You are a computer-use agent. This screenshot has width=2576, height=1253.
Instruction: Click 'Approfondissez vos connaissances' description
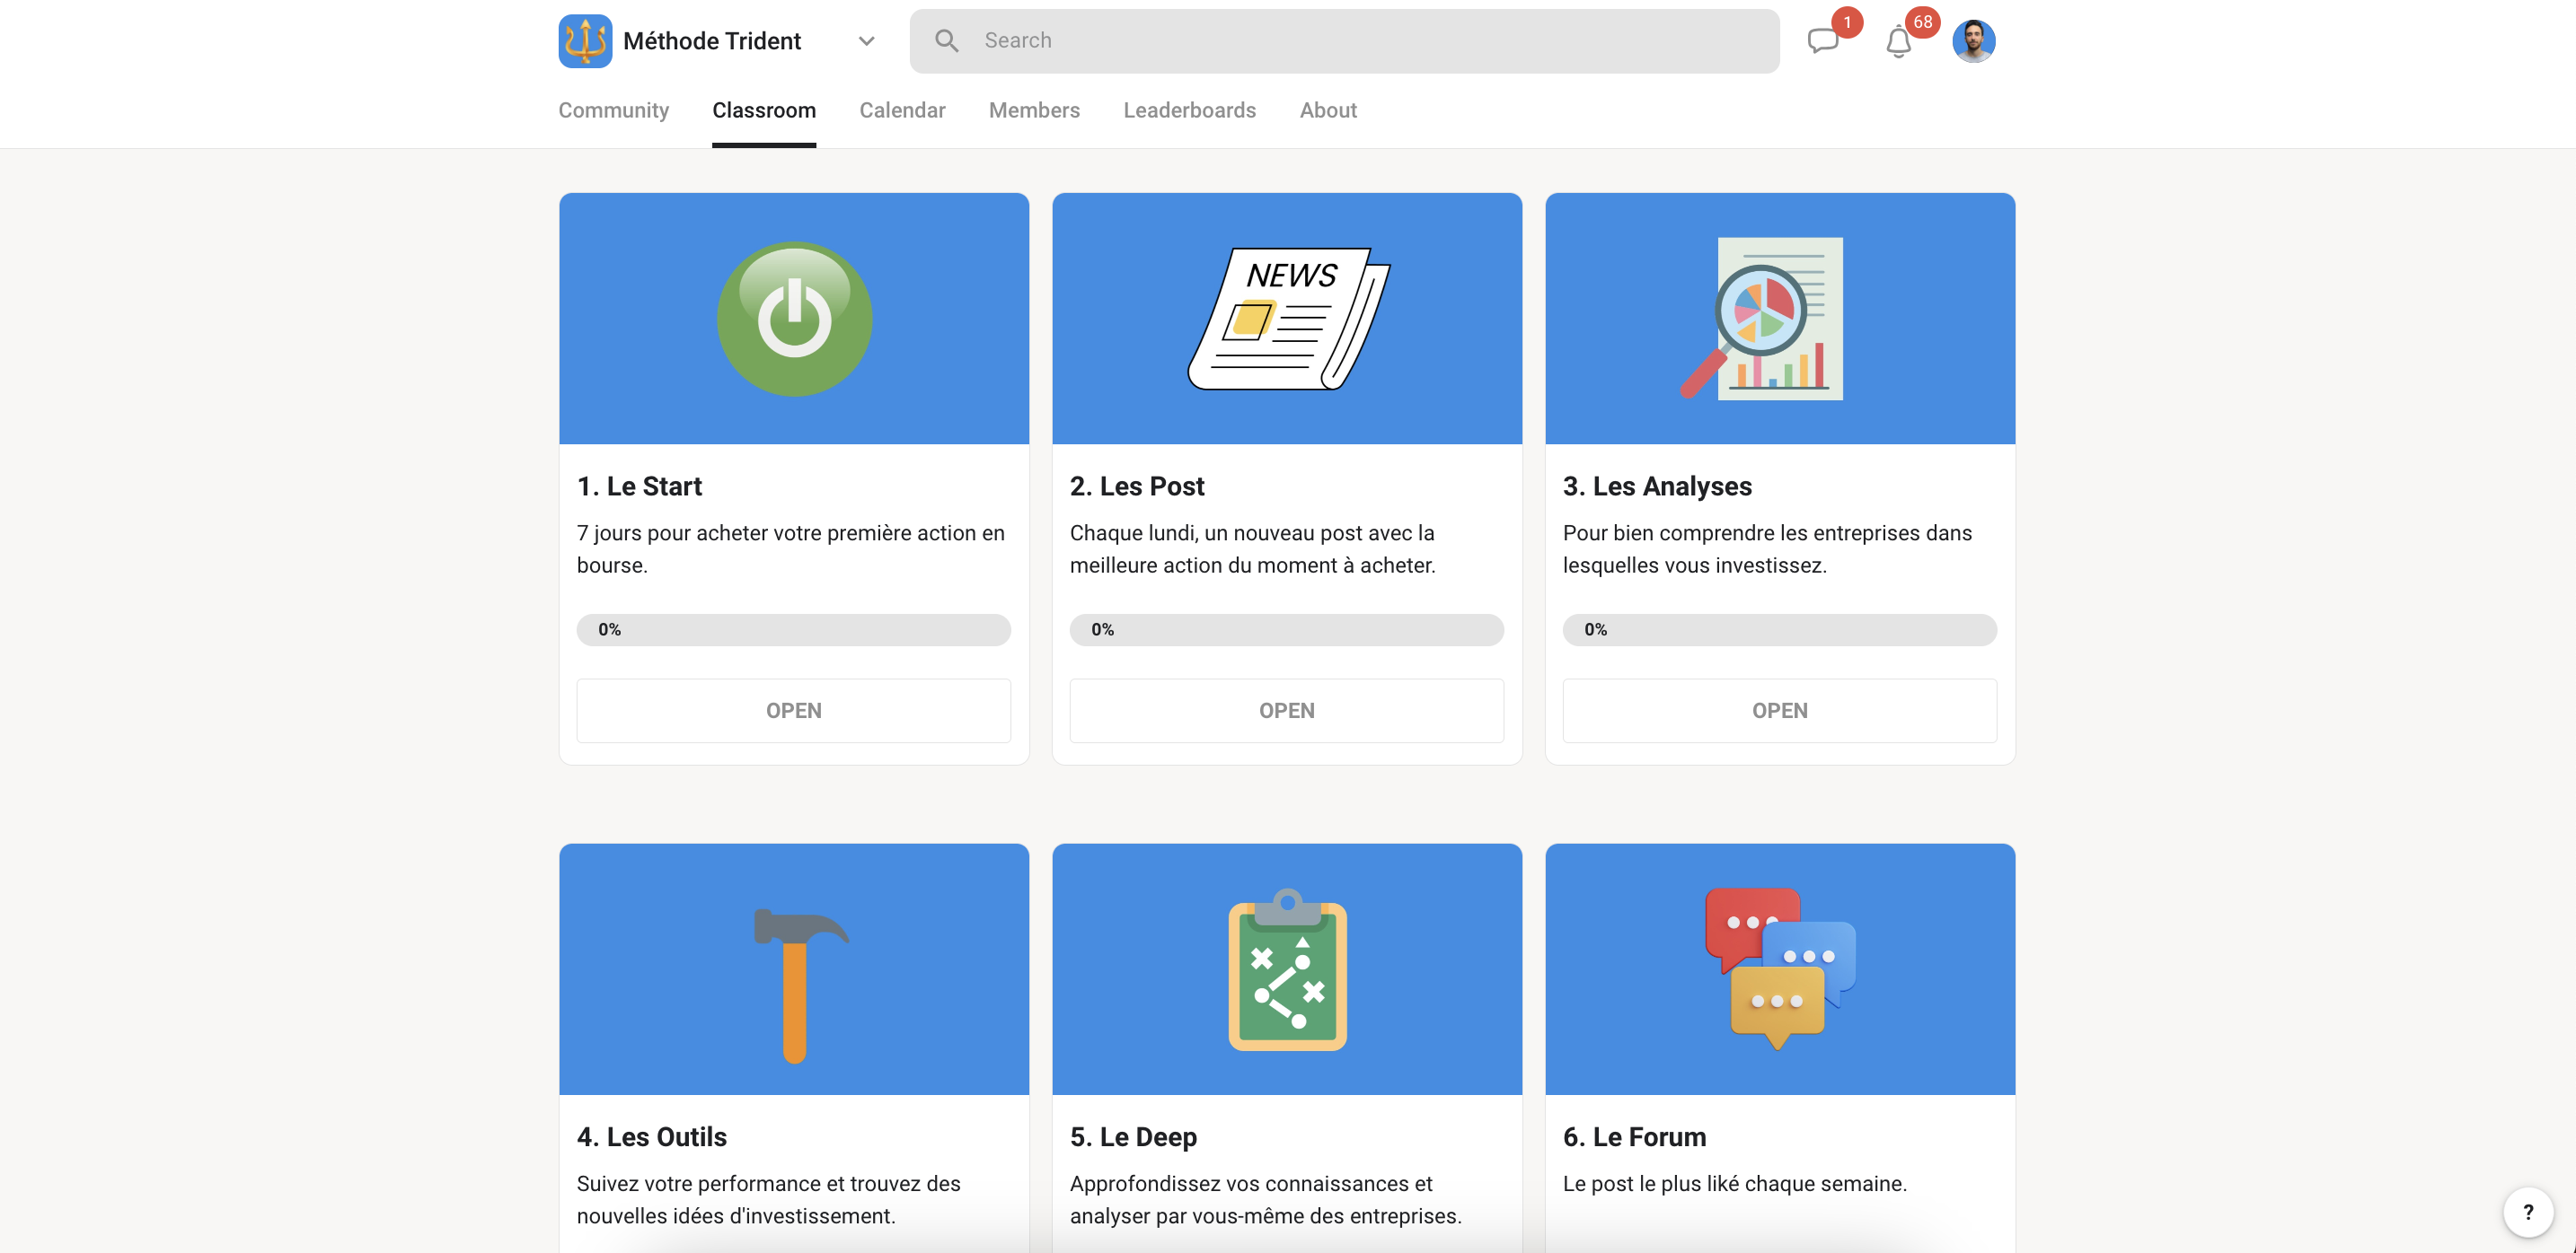point(1265,1199)
